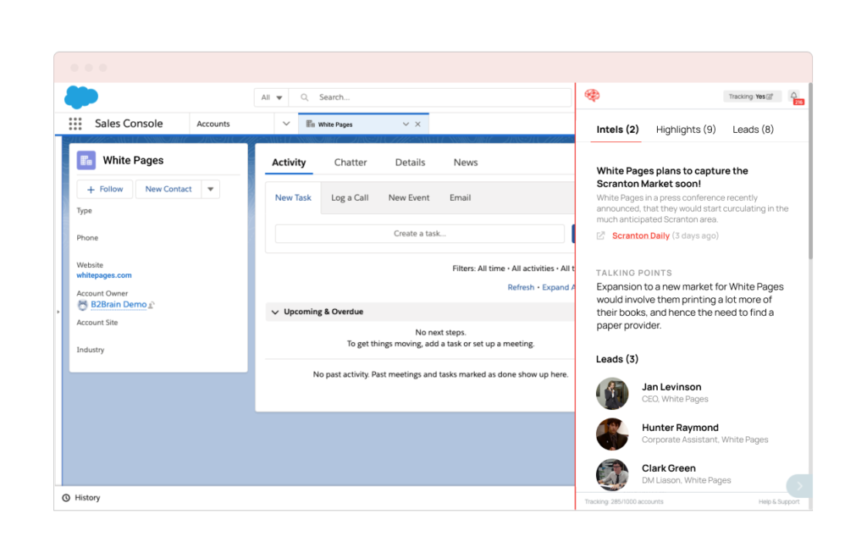Open the whitepages.com website link
Image resolution: width=867 pixels, height=542 pixels.
(x=104, y=275)
